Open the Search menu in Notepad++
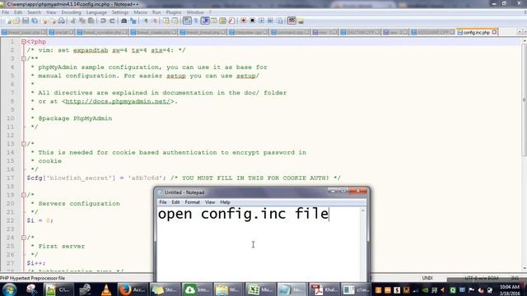The height and width of the screenshot is (296, 527). point(34,12)
